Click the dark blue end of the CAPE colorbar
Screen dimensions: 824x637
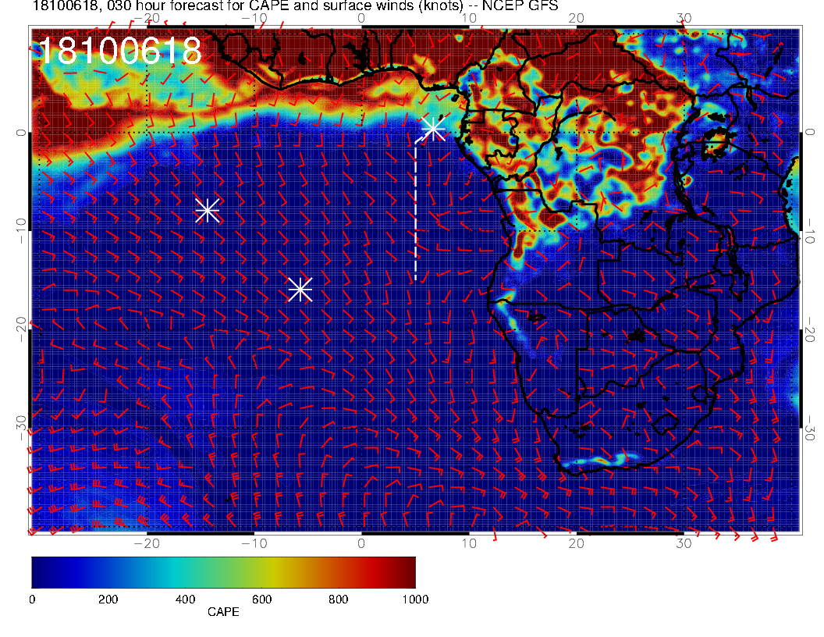(x=41, y=572)
